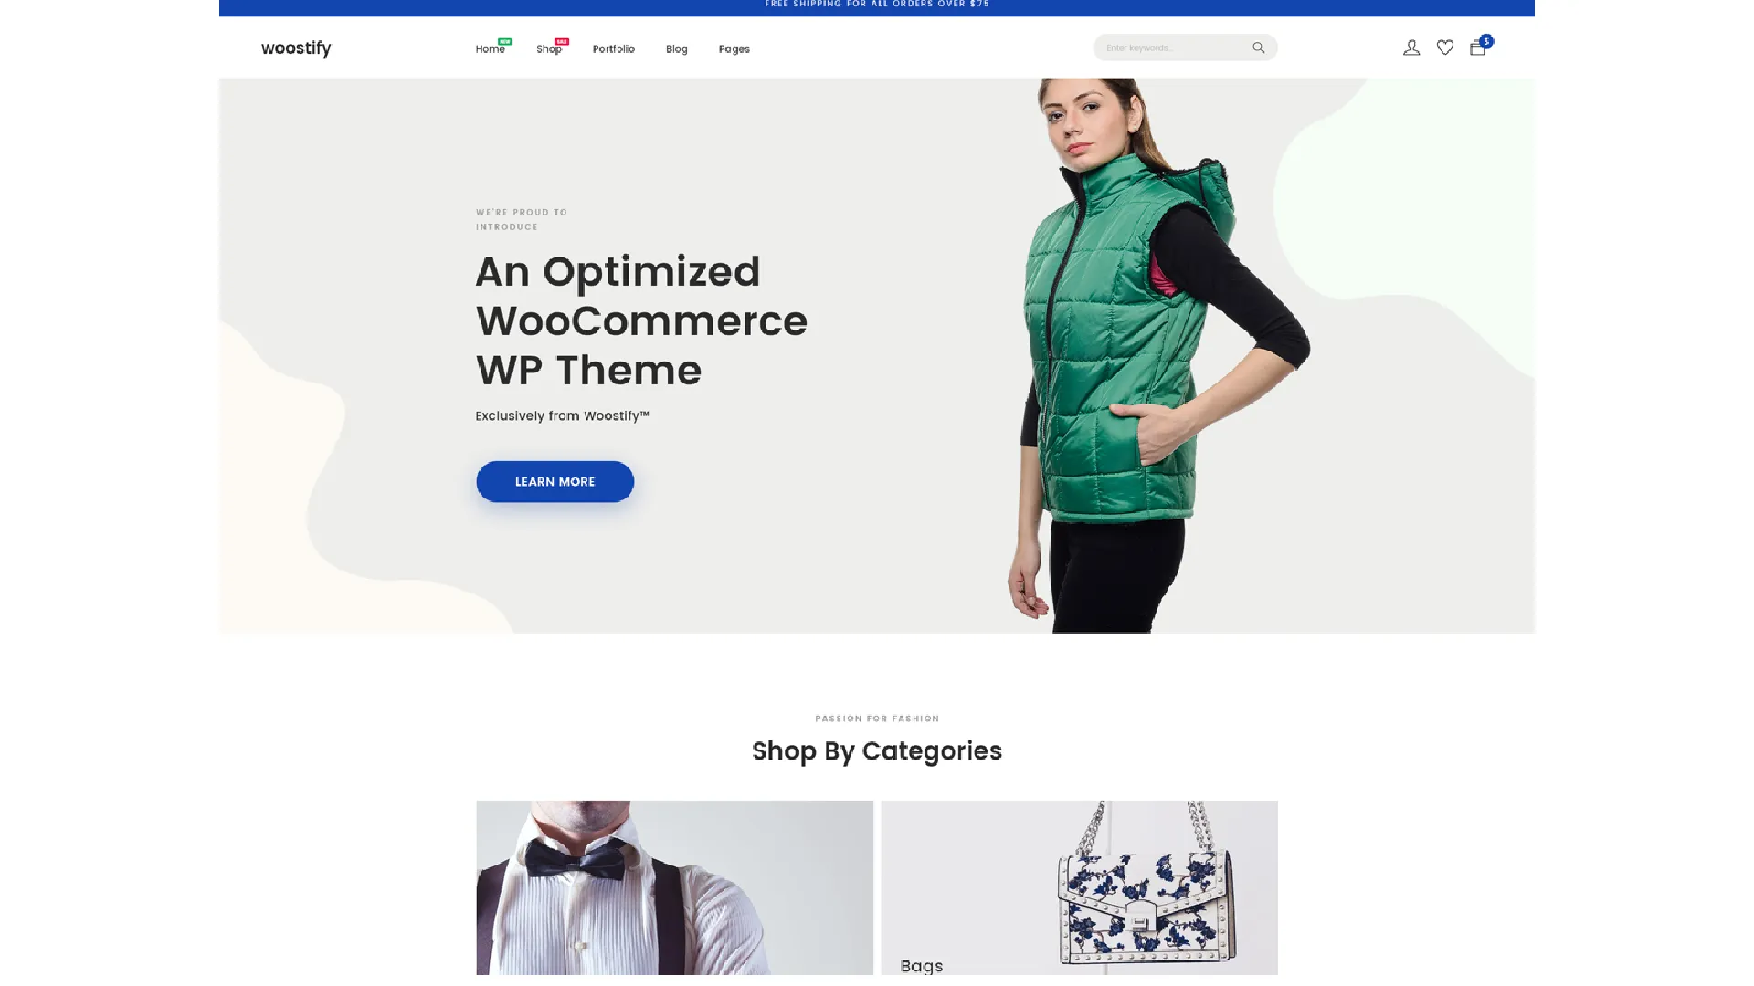The height and width of the screenshot is (986, 1754).
Task: Open the wishlist heart icon
Action: [x=1445, y=47]
